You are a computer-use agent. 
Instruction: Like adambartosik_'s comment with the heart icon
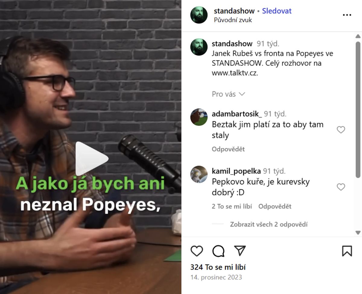tap(341, 130)
